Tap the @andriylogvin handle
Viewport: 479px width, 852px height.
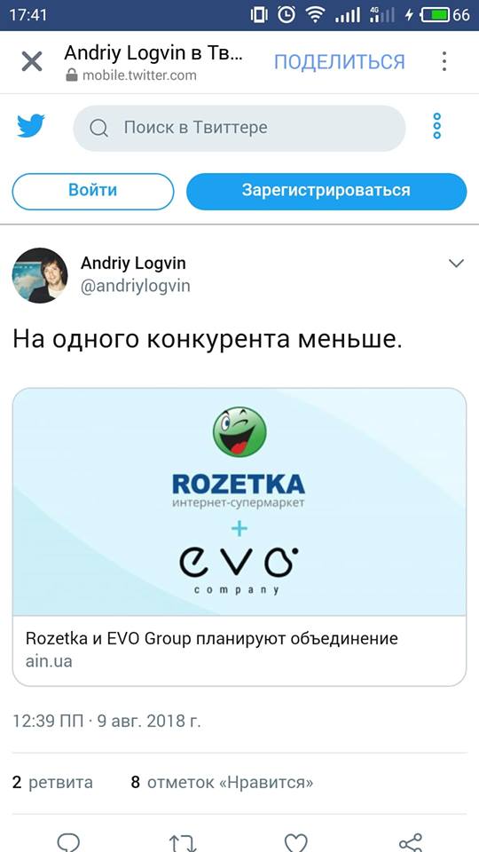pyautogui.click(x=135, y=287)
